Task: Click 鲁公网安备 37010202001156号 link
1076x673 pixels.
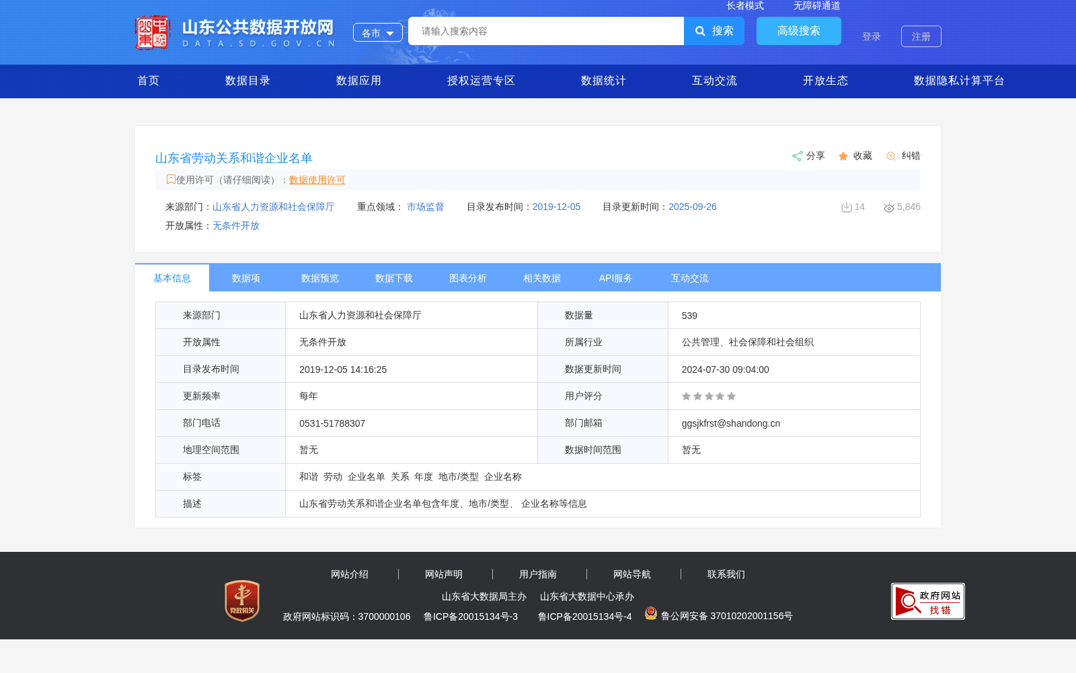Action: (727, 616)
